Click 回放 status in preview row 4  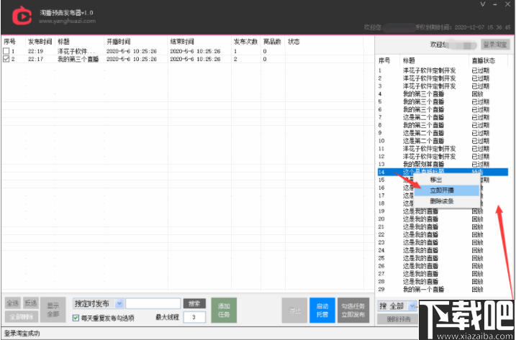[477, 93]
